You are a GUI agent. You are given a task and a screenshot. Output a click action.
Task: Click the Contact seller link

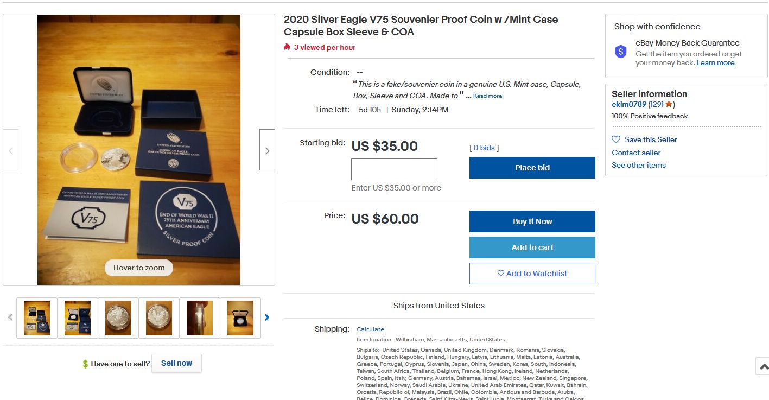[636, 153]
